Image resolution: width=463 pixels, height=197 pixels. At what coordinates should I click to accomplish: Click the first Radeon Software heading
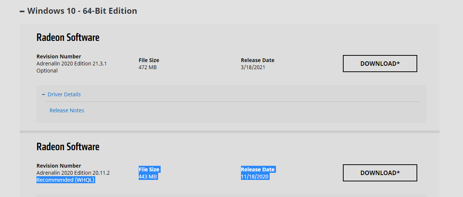coord(68,38)
